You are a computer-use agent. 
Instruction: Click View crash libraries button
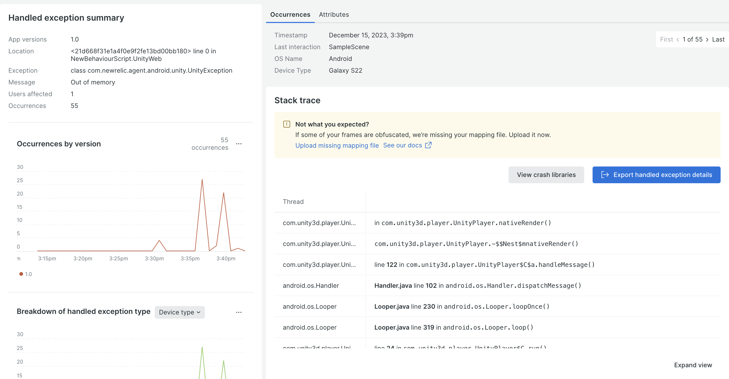pyautogui.click(x=546, y=175)
